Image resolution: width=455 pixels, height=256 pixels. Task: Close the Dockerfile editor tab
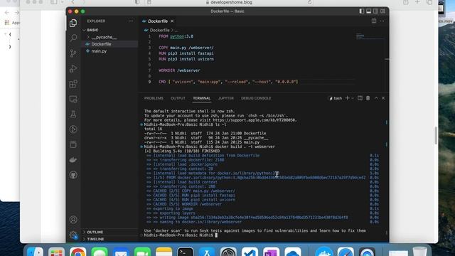172,21
